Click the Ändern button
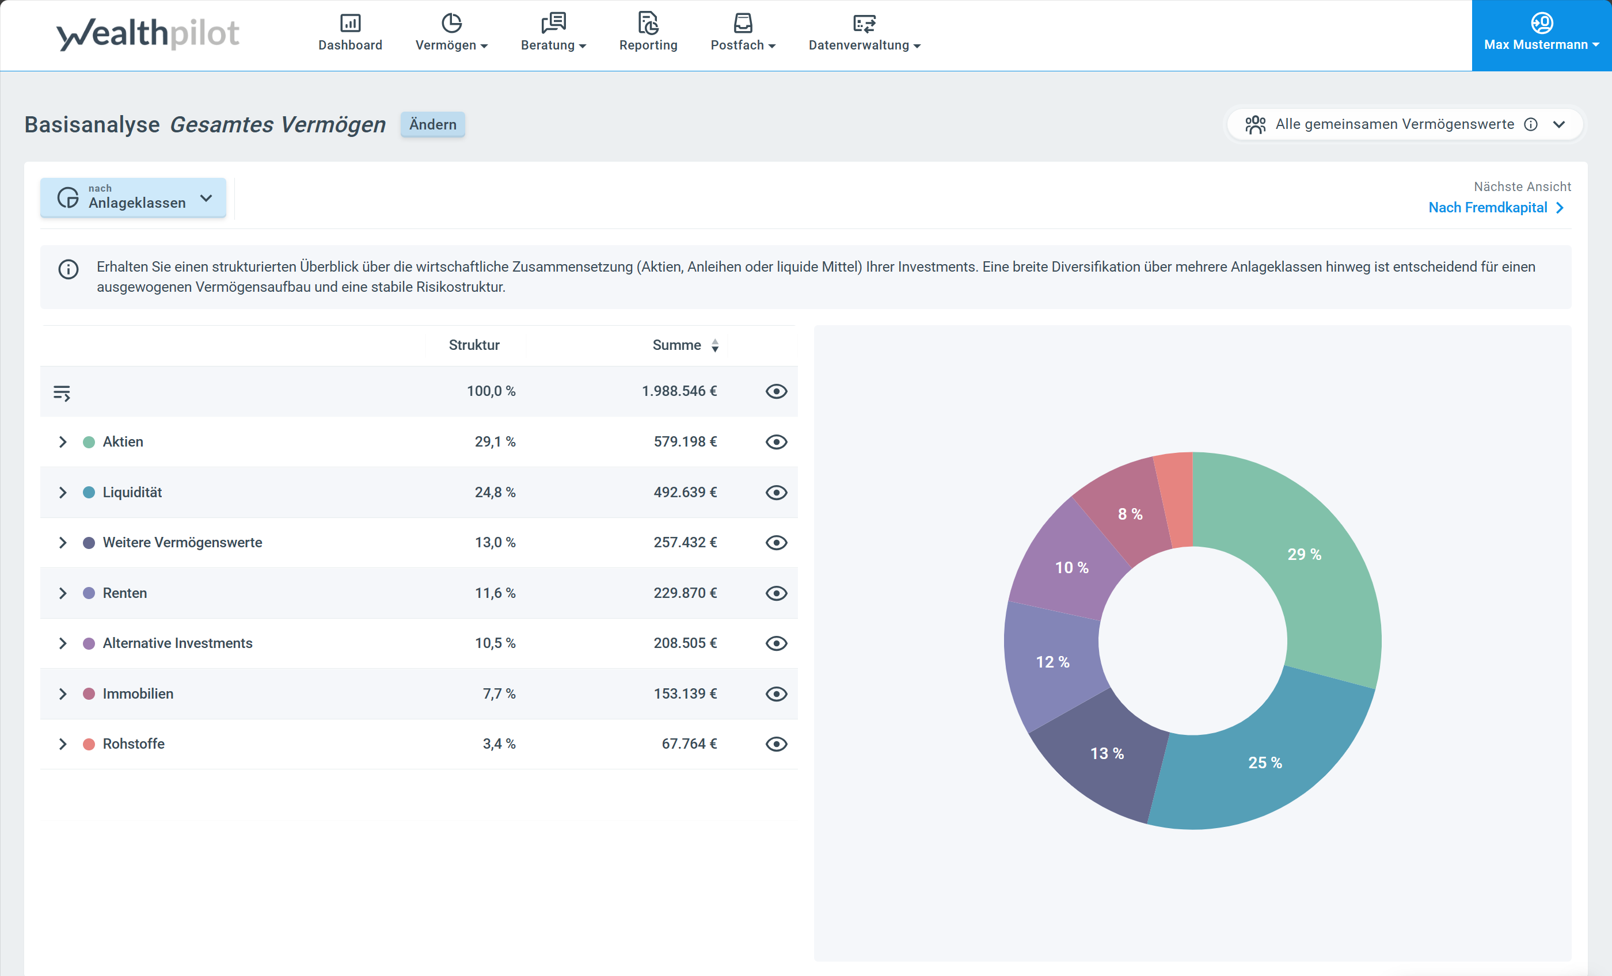The width and height of the screenshot is (1612, 976). (x=432, y=124)
